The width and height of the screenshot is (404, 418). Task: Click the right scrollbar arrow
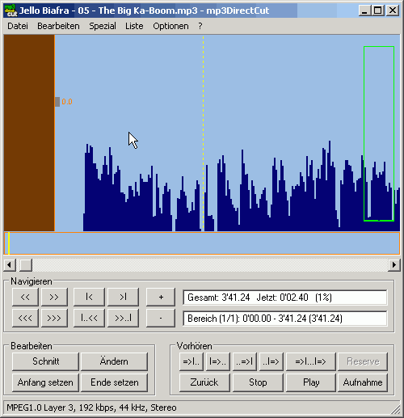pyautogui.click(x=394, y=265)
